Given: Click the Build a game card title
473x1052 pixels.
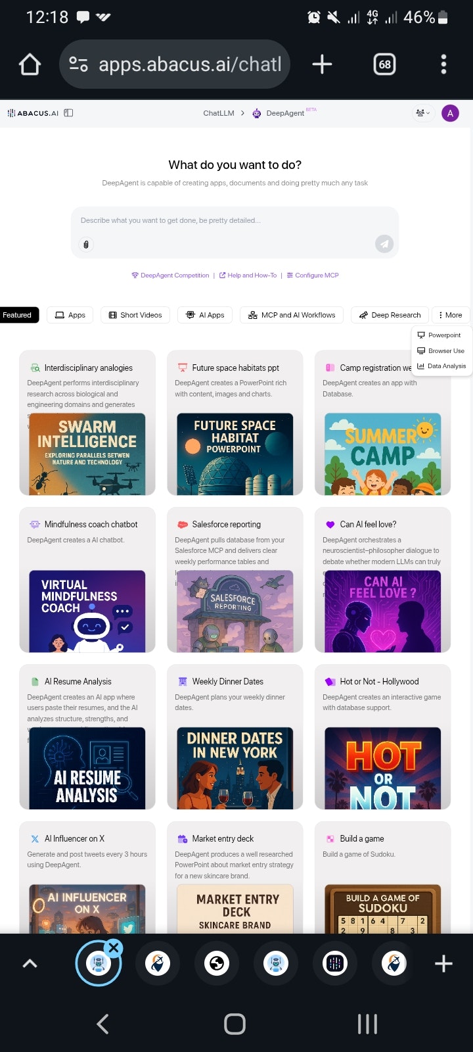Looking at the screenshot, I should point(362,839).
